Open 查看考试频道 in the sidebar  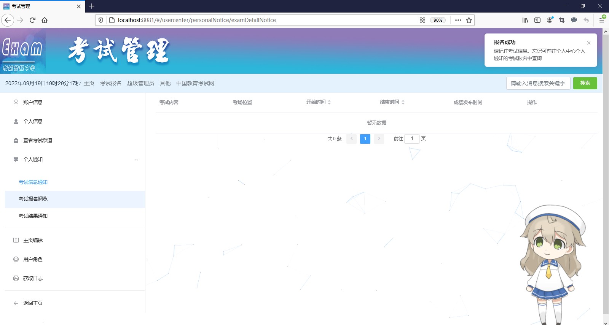(x=75, y=140)
